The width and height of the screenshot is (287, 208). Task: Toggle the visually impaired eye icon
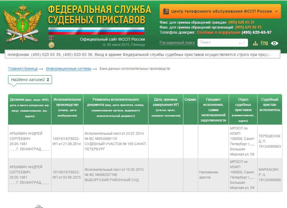(275, 43)
